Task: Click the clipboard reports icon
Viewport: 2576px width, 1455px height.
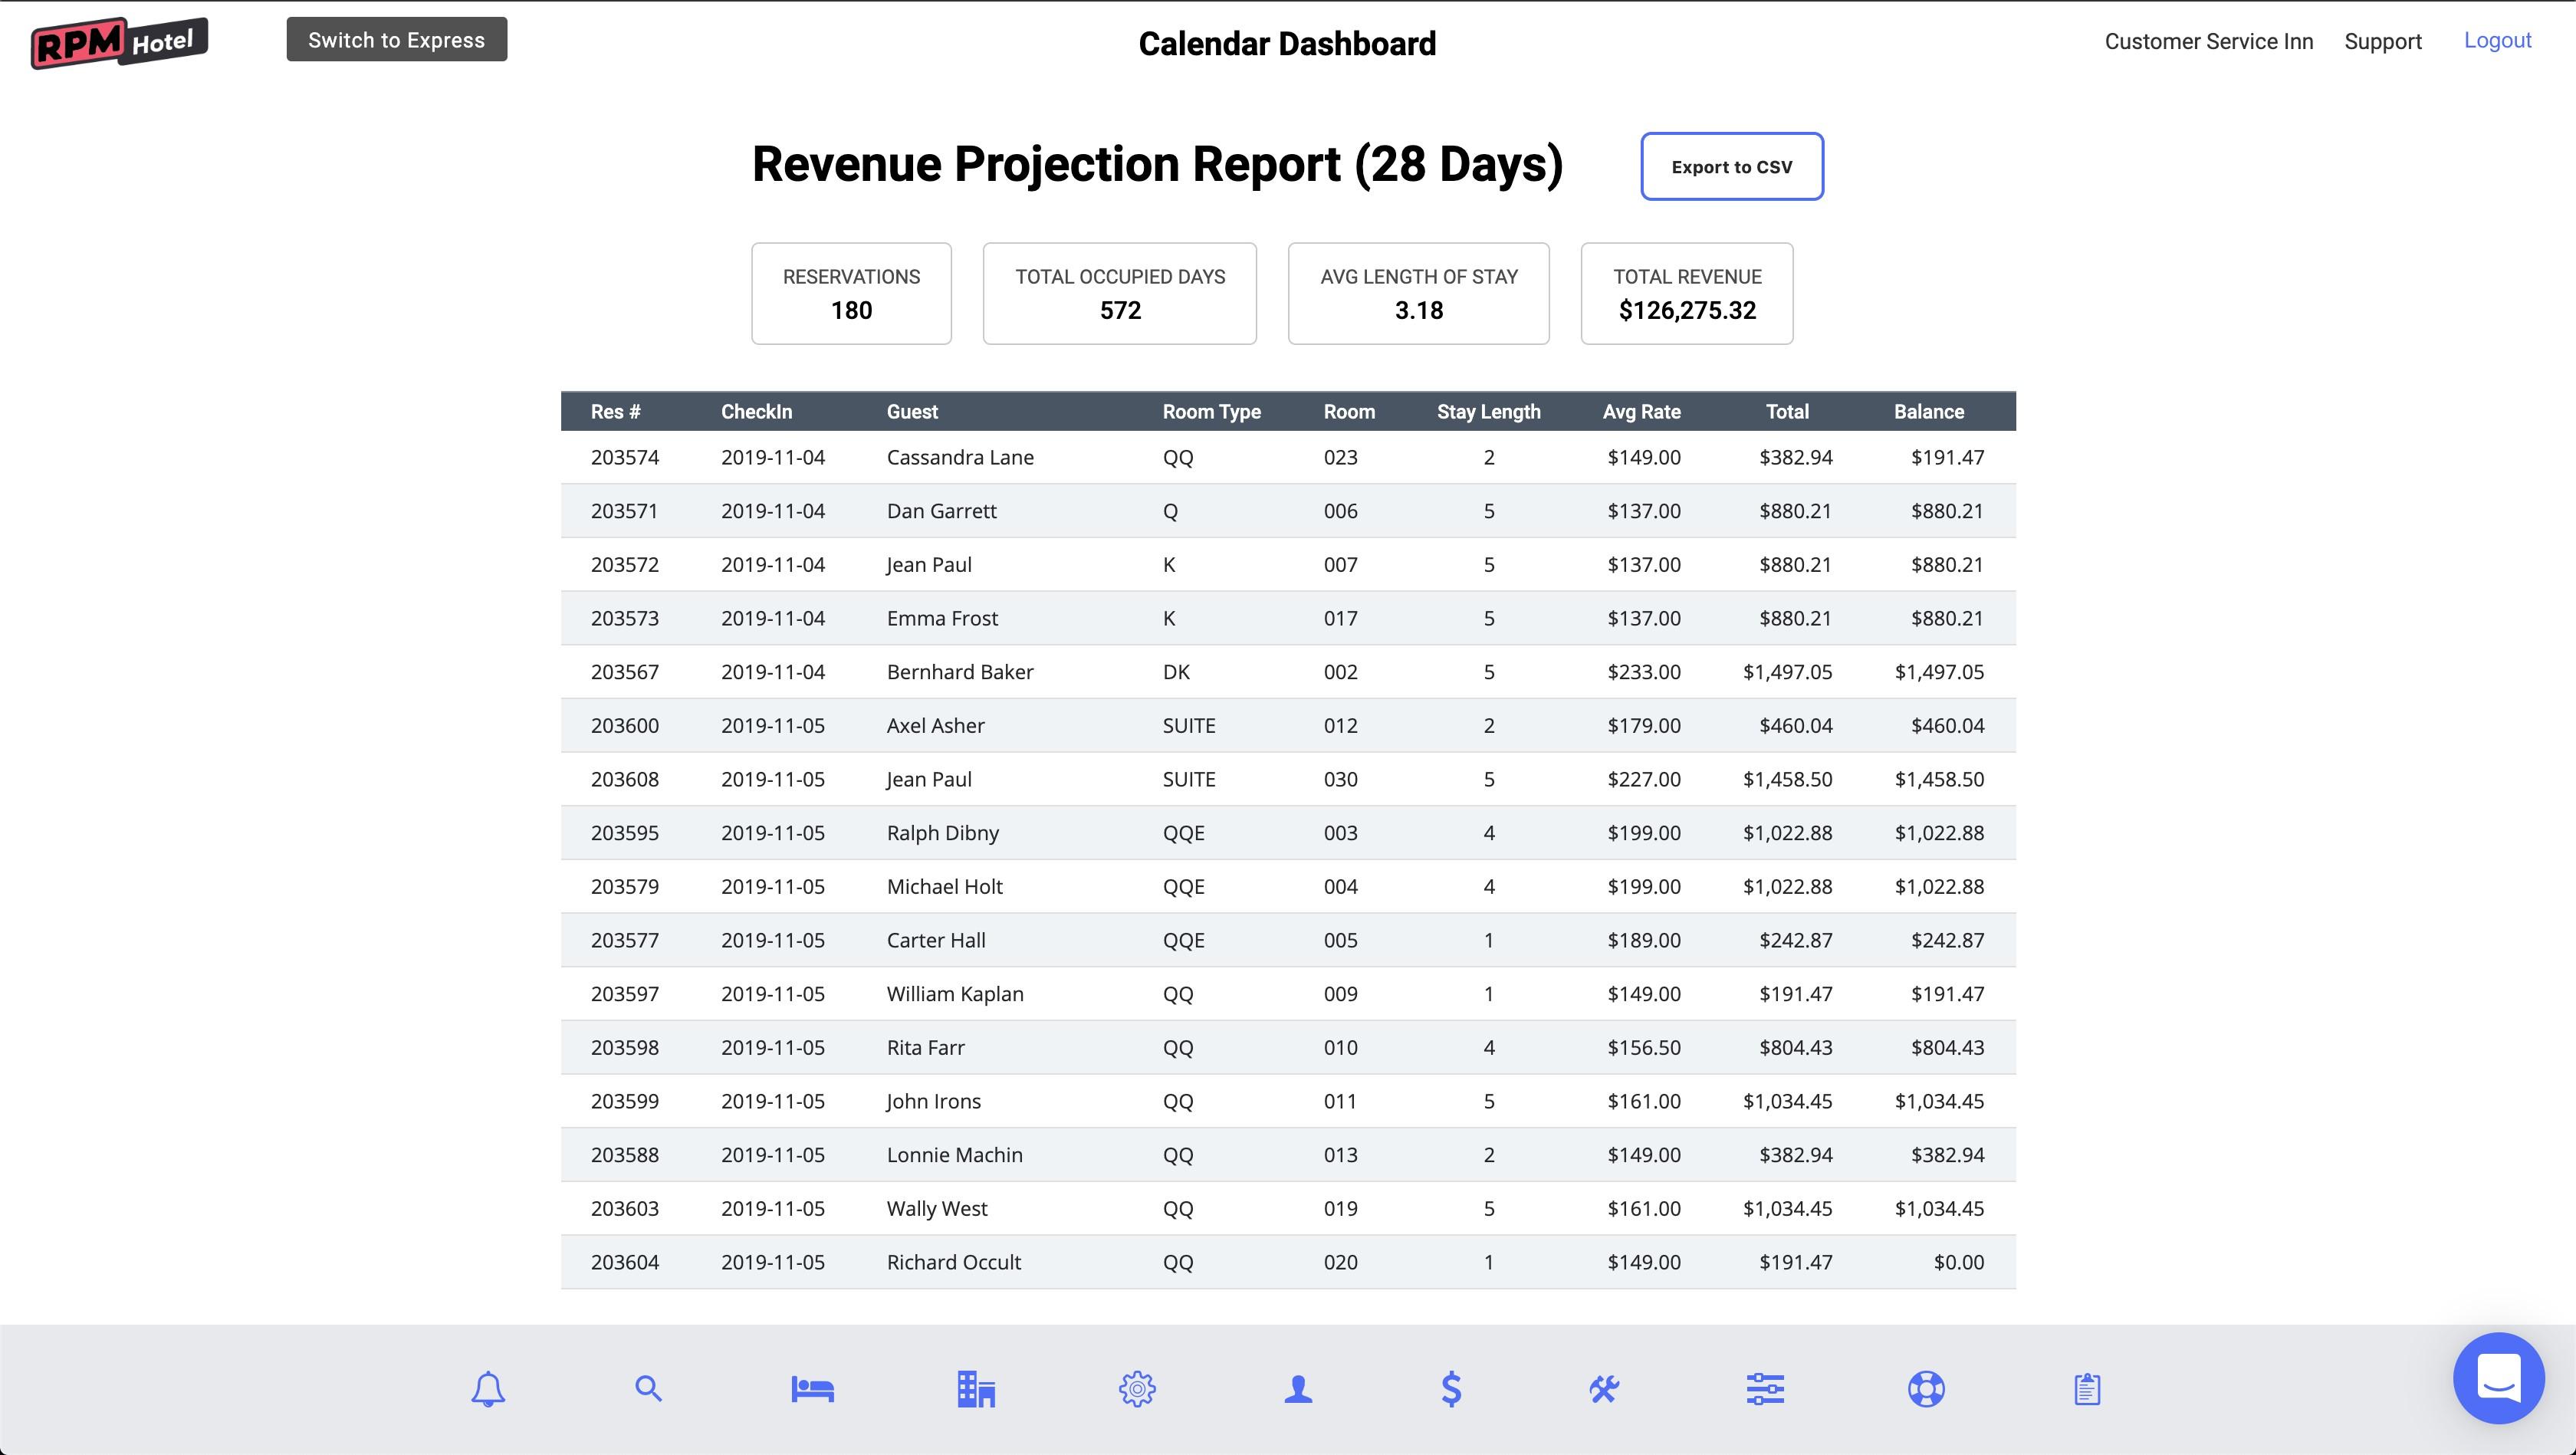Action: [2087, 1389]
